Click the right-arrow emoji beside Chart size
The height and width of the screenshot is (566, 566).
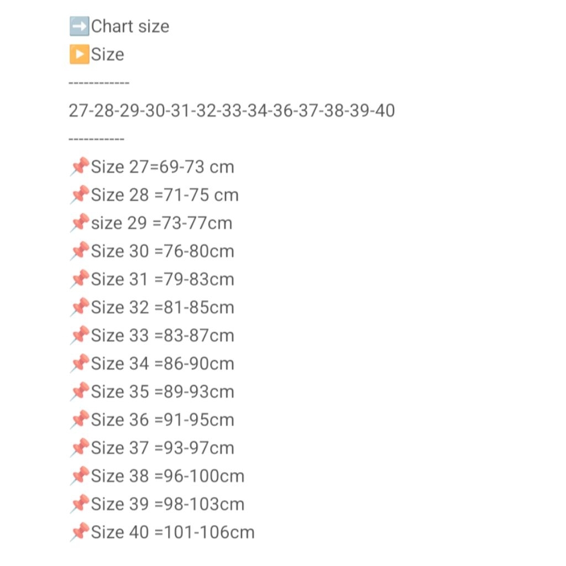coord(79,26)
